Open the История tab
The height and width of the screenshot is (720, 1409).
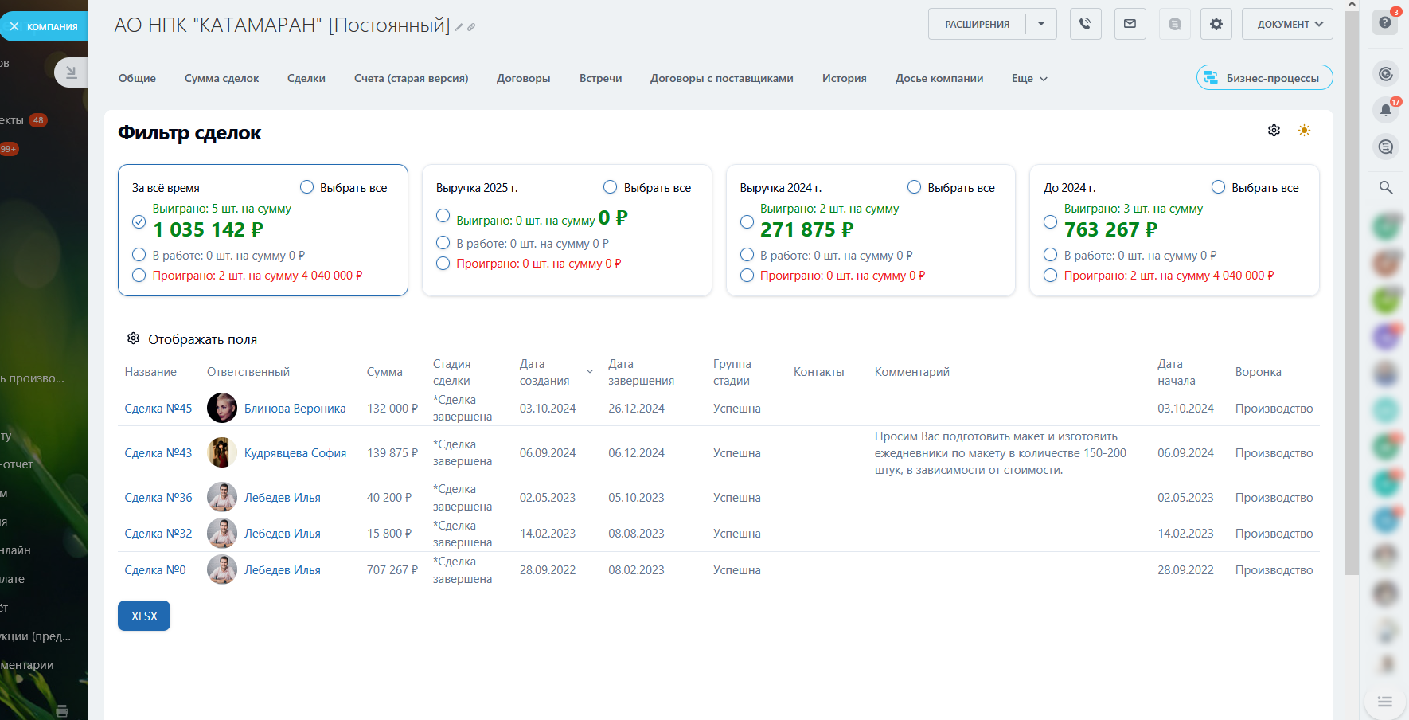(844, 79)
